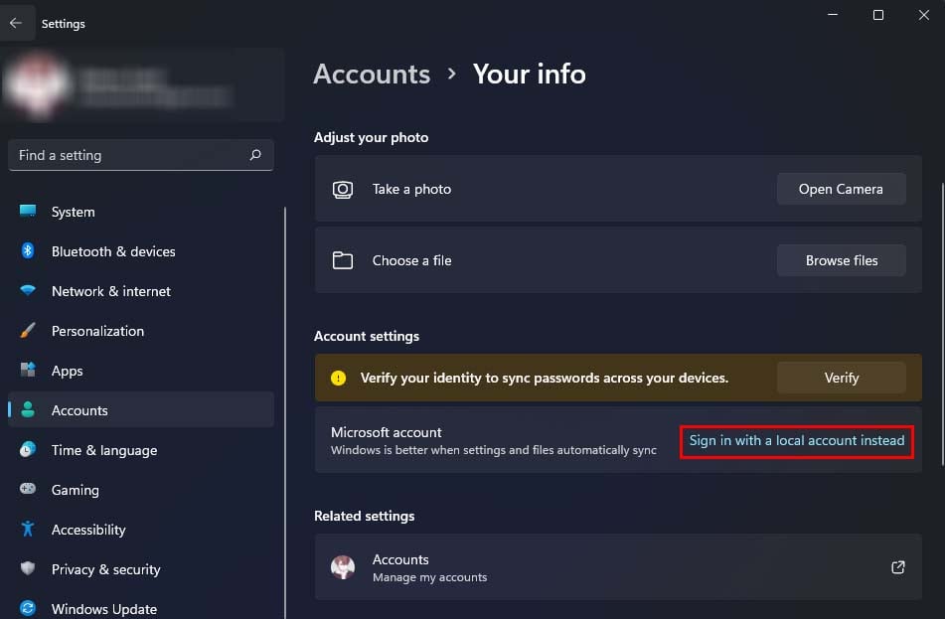This screenshot has width=945, height=619.
Task: Go to Network & internet settings
Action: [x=141, y=291]
